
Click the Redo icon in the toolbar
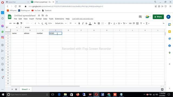pos(14,23)
